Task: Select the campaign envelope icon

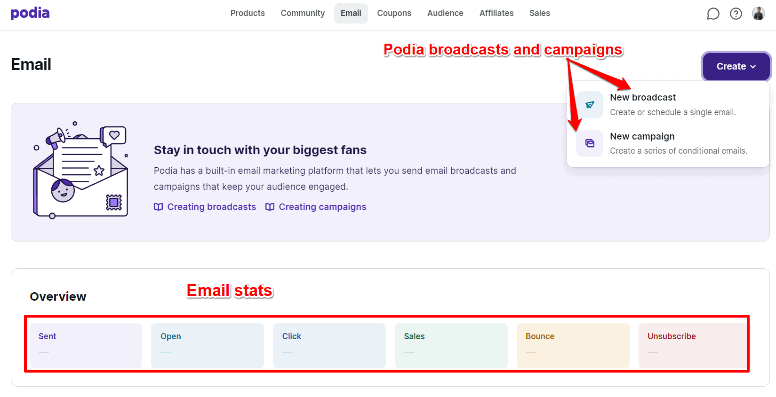Action: pyautogui.click(x=589, y=143)
